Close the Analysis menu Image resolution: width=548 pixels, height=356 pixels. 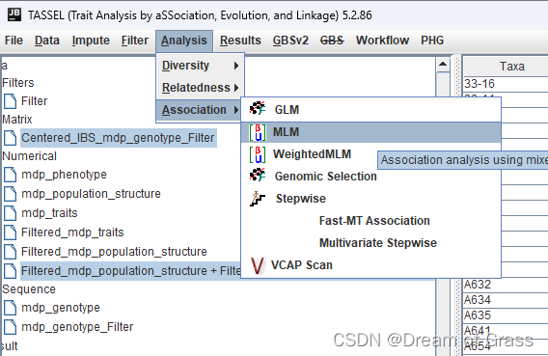(x=184, y=41)
